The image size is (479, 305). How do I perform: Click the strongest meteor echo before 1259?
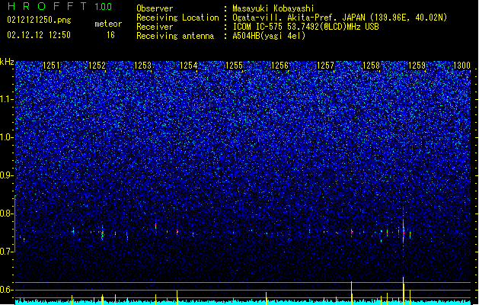pyautogui.click(x=404, y=232)
